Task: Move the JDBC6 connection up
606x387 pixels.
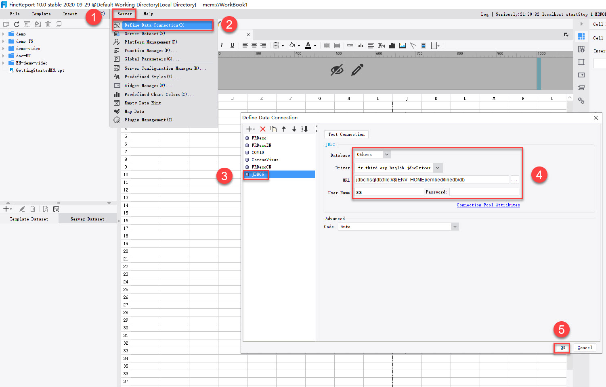Action: coord(284,129)
